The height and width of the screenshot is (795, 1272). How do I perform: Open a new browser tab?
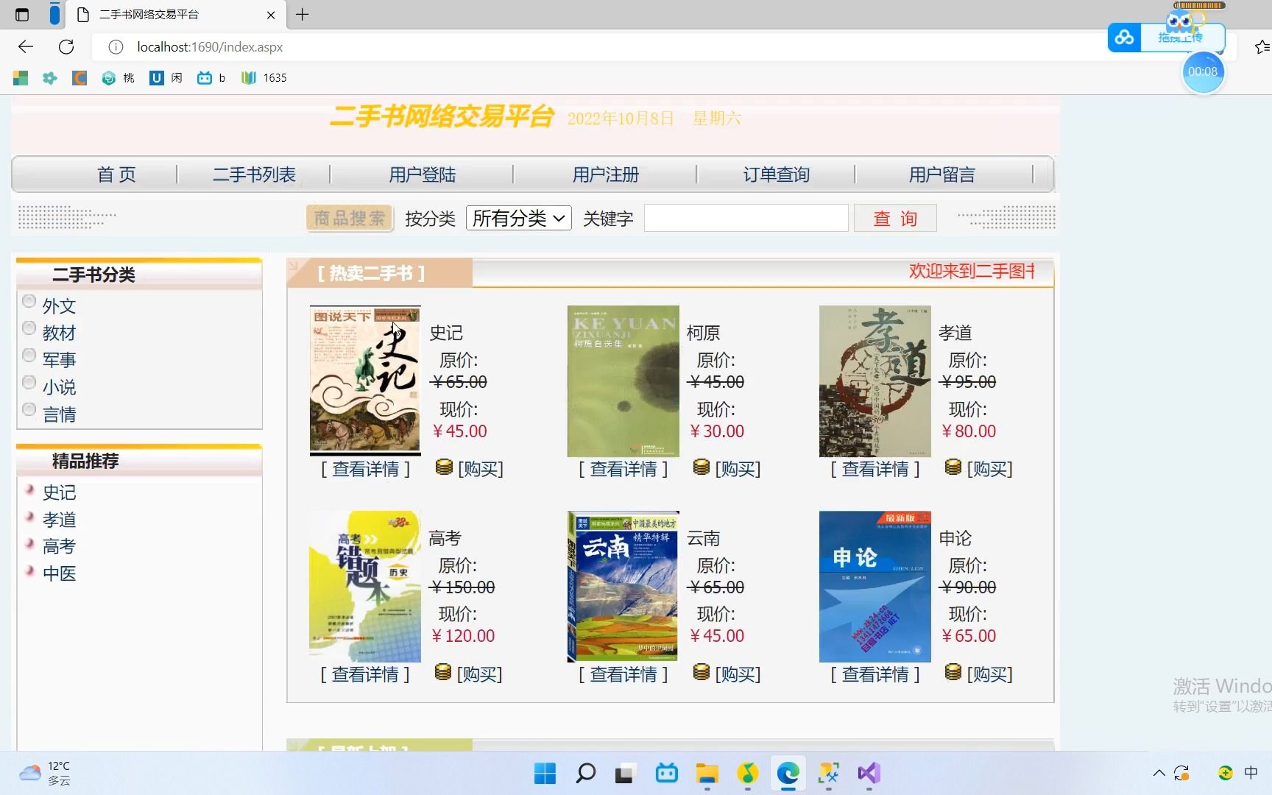(x=303, y=14)
